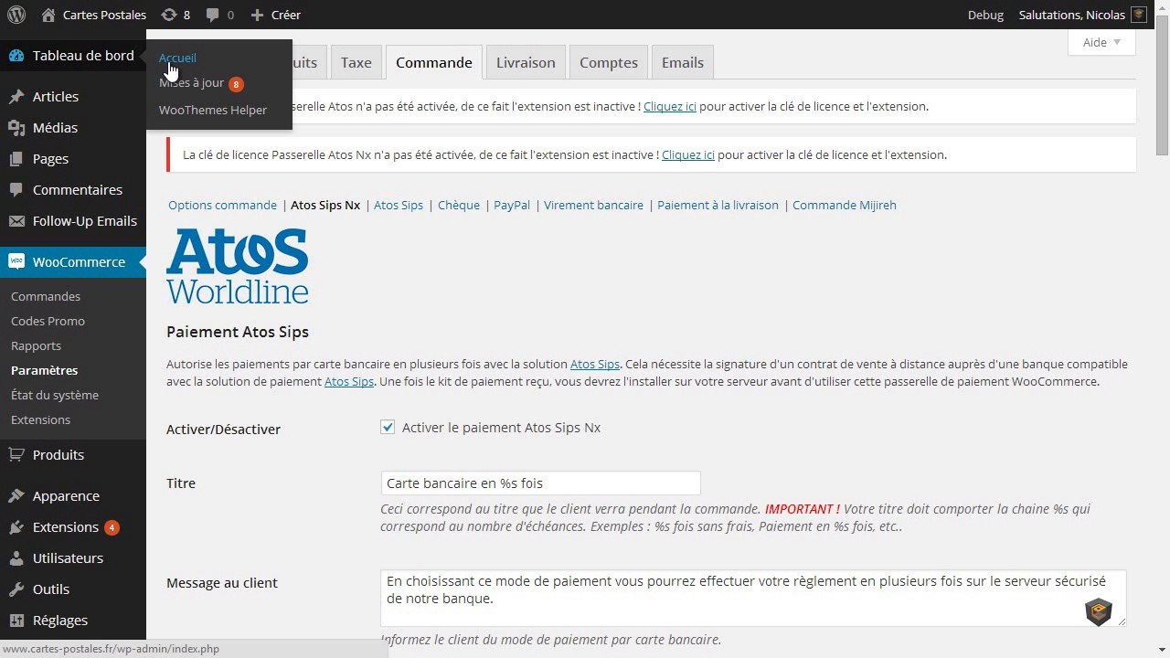The height and width of the screenshot is (658, 1170).
Task: Click the Message au client textarea
Action: pos(753,598)
